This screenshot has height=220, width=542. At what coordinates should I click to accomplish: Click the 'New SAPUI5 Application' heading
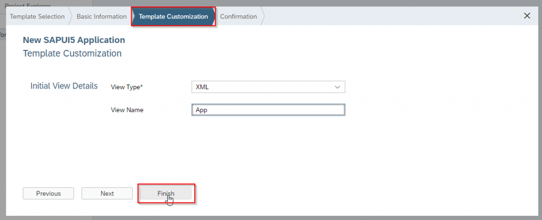(74, 40)
